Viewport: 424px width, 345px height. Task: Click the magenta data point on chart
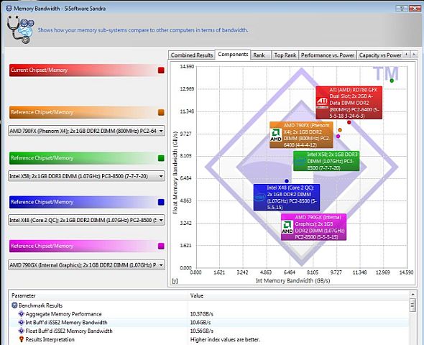coord(338,137)
